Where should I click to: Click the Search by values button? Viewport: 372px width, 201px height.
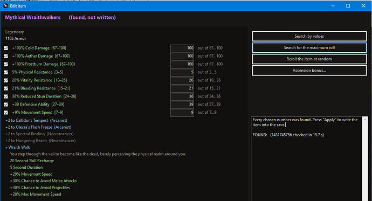309,36
